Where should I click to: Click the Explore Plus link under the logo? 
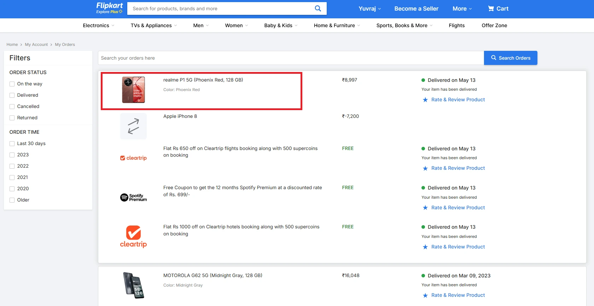coord(109,12)
